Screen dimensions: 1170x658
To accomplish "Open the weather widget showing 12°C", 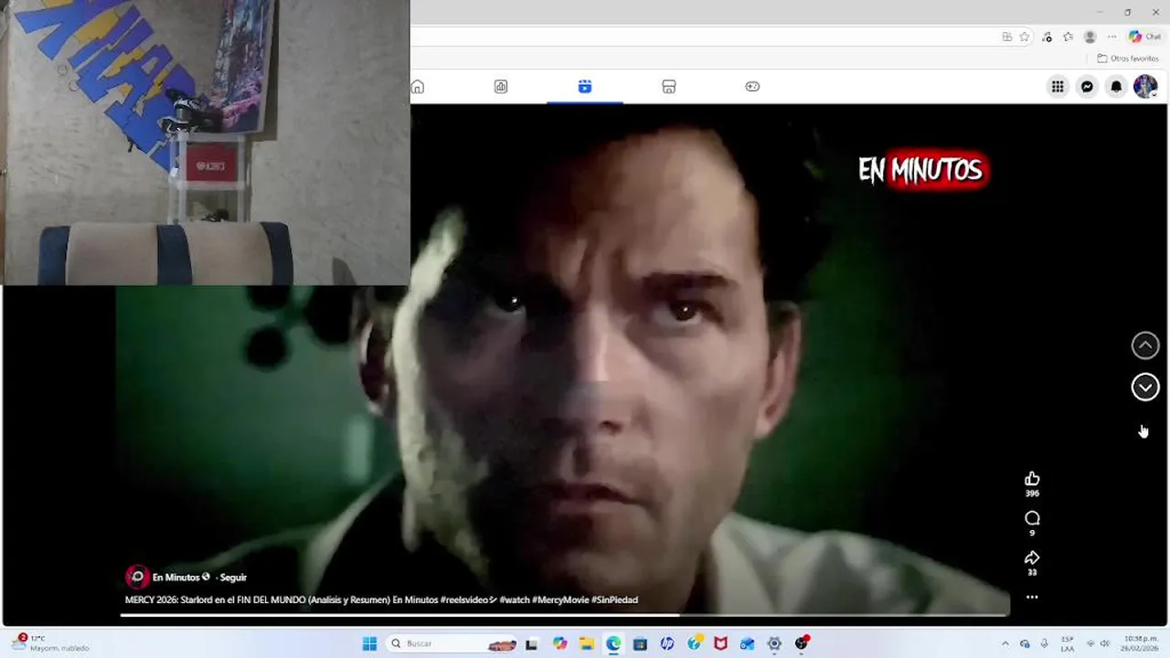I will click(51, 643).
